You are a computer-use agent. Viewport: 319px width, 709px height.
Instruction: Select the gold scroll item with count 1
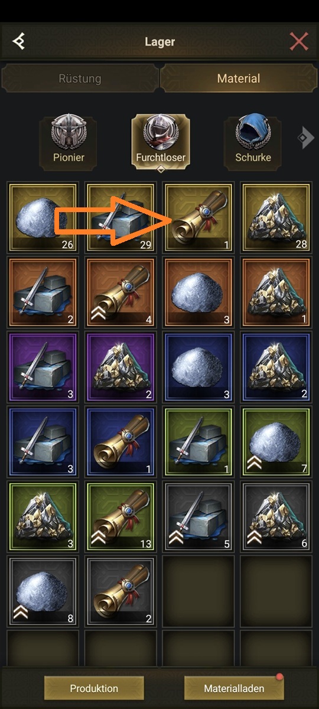[198, 217]
